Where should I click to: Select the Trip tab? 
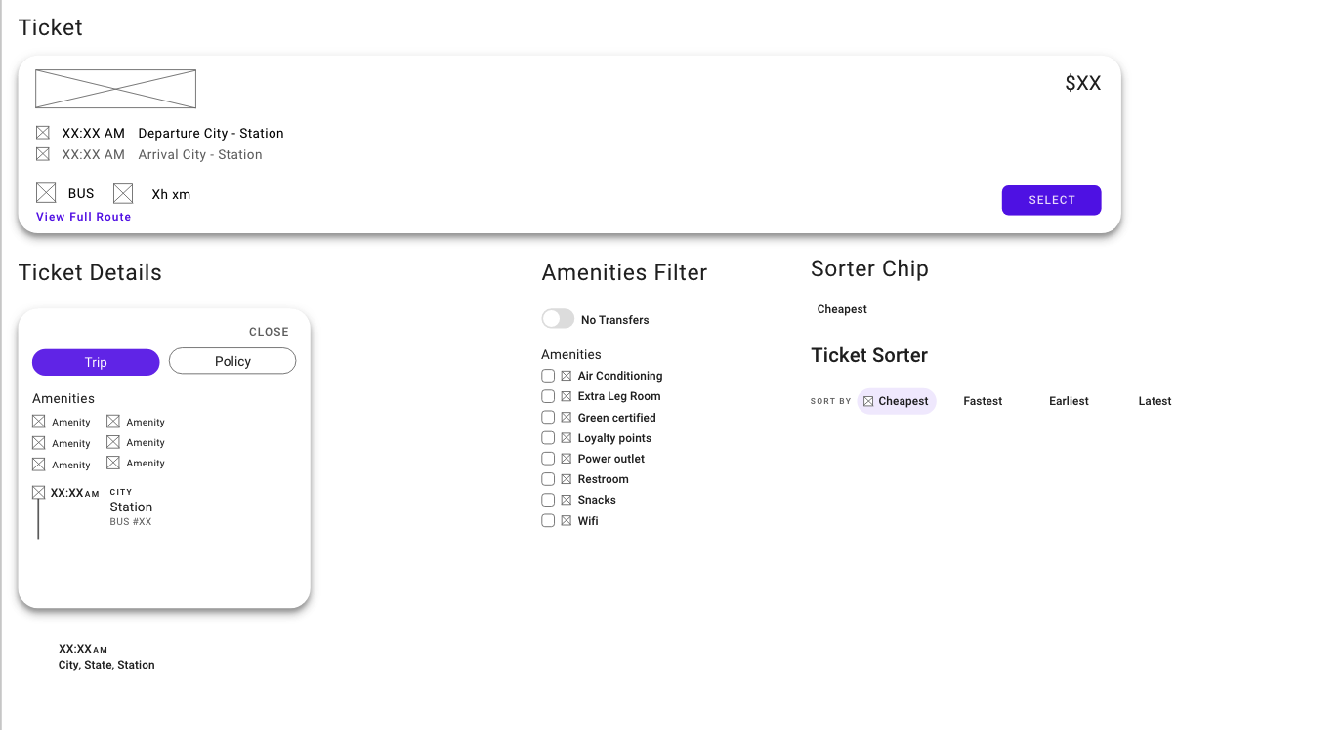tap(95, 361)
